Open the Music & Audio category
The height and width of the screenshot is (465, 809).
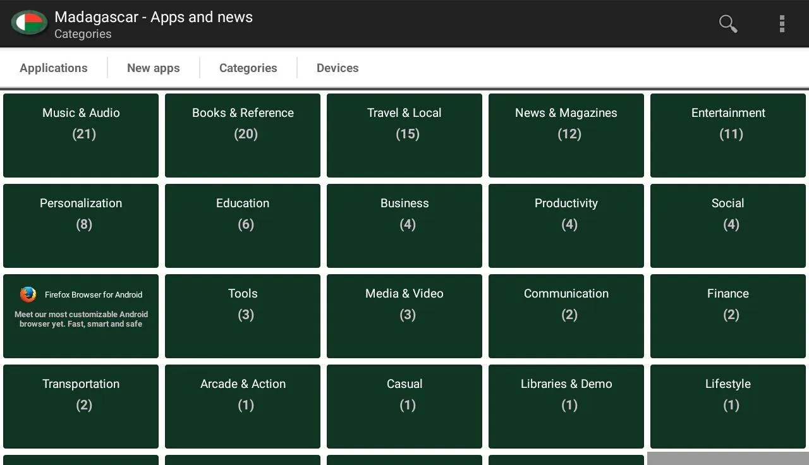(x=81, y=135)
